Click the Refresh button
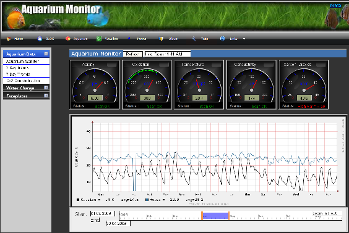 [x=132, y=54]
